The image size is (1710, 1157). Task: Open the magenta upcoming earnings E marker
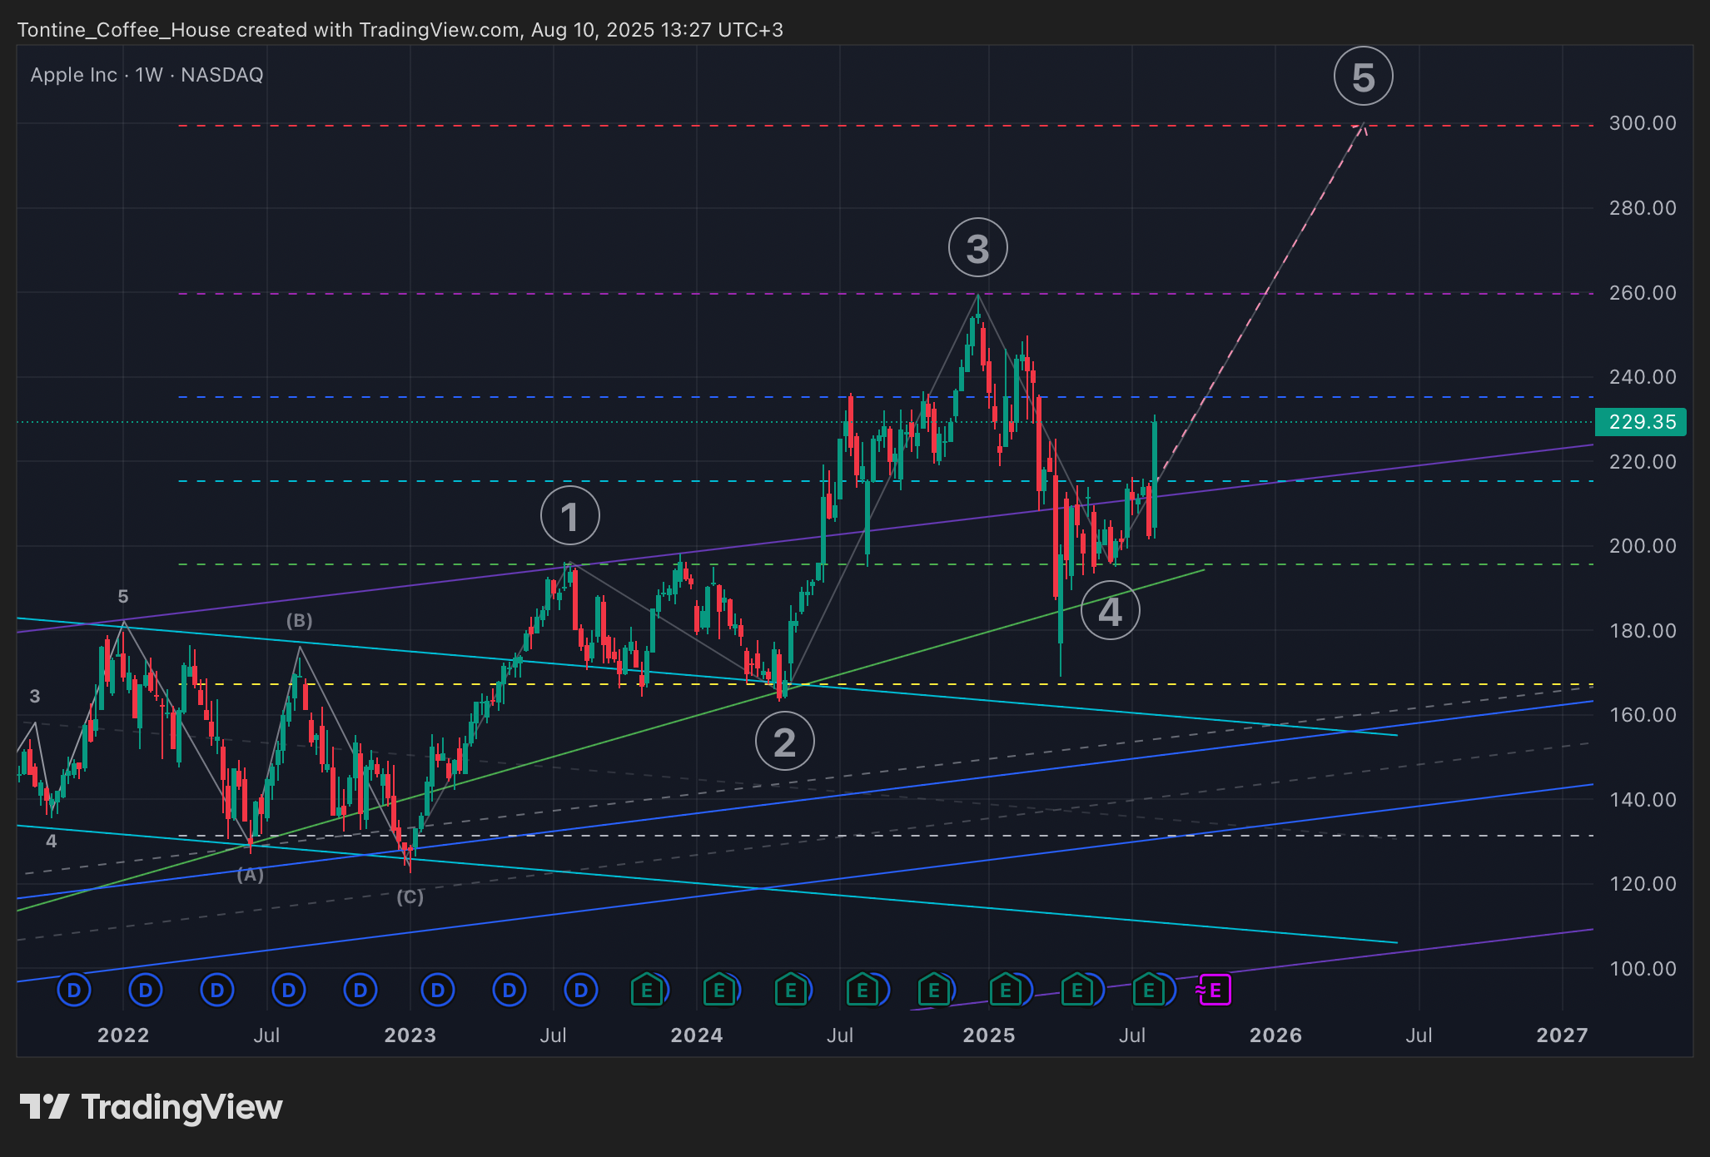(1215, 991)
